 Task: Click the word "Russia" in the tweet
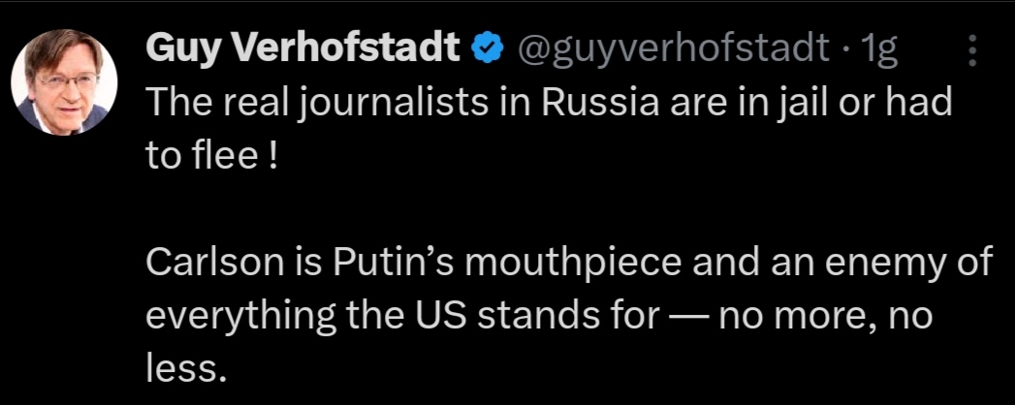coord(608,104)
